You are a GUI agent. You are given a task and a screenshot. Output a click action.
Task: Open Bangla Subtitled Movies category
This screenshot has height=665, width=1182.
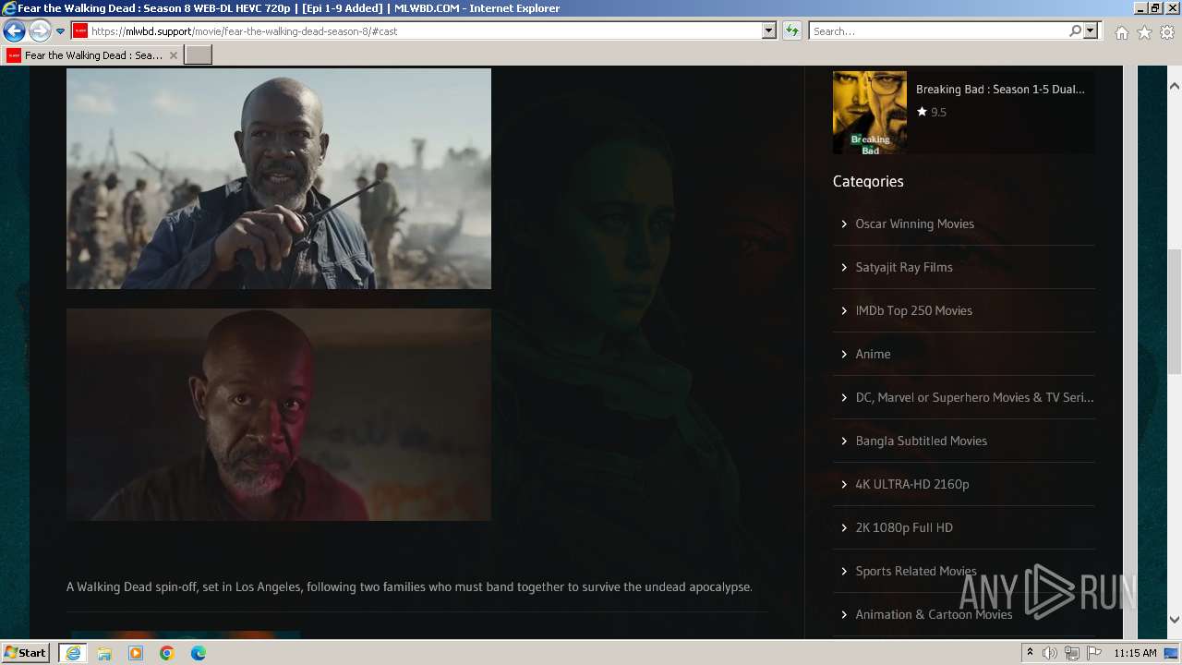[921, 441]
